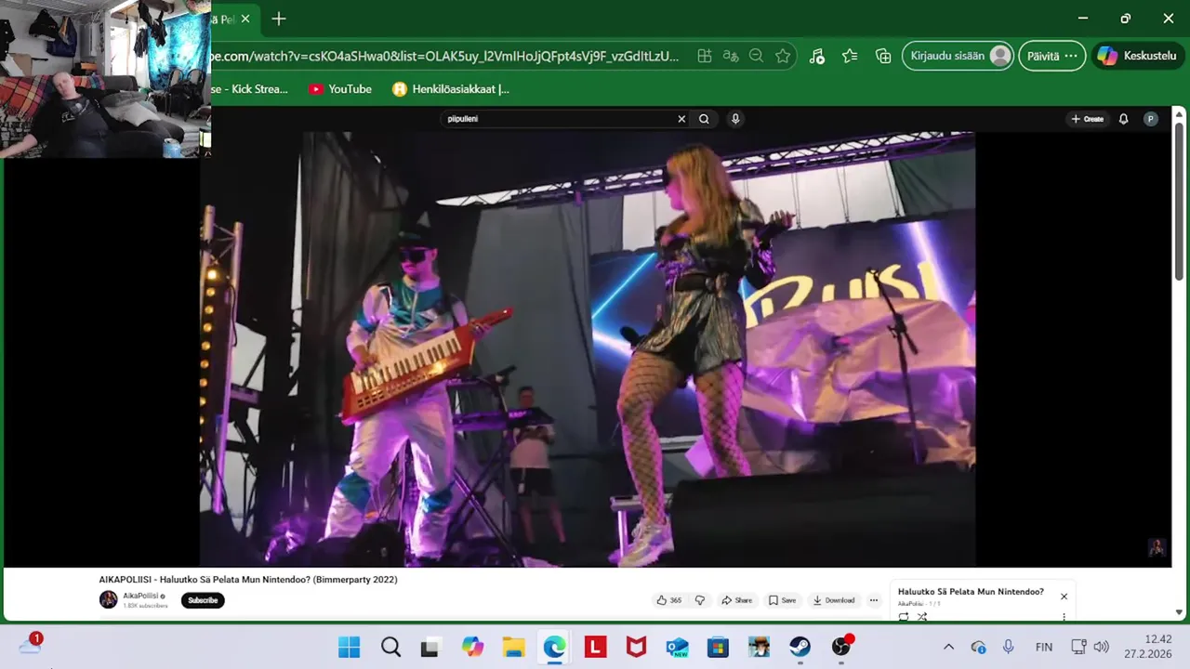
Task: Open YouTube notifications bell
Action: pos(1123,119)
